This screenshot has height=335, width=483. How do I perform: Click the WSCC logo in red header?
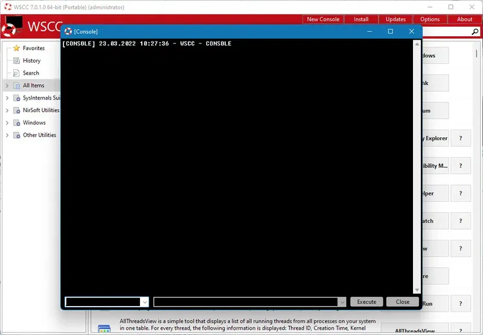coord(12,26)
